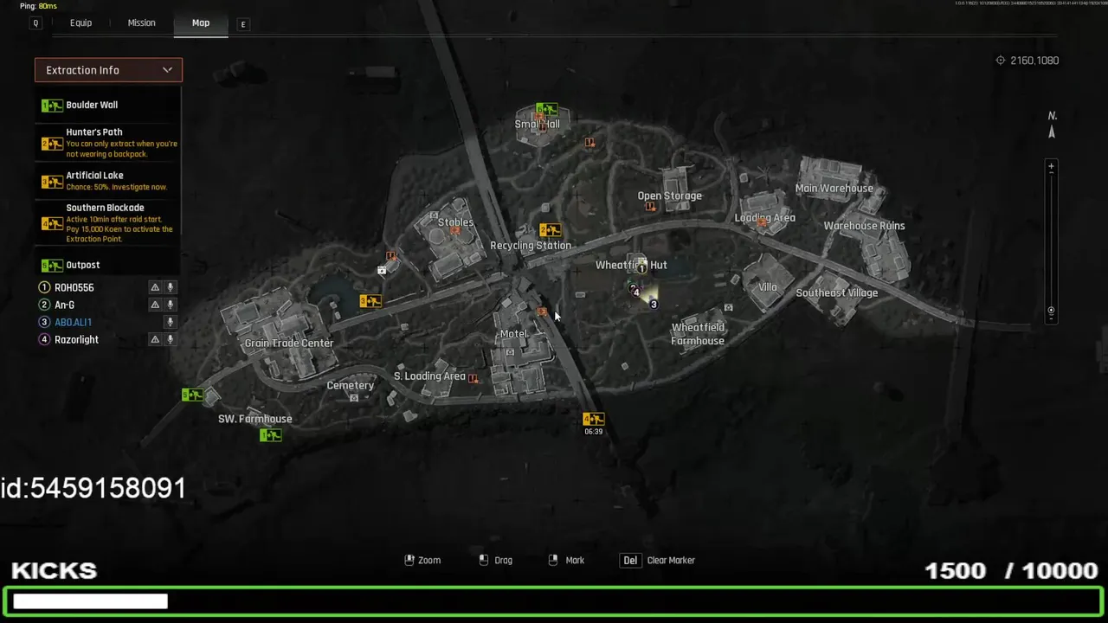This screenshot has width=1108, height=623.
Task: Click the Southern Blockade extraction icon in list
Action: [x=52, y=223]
